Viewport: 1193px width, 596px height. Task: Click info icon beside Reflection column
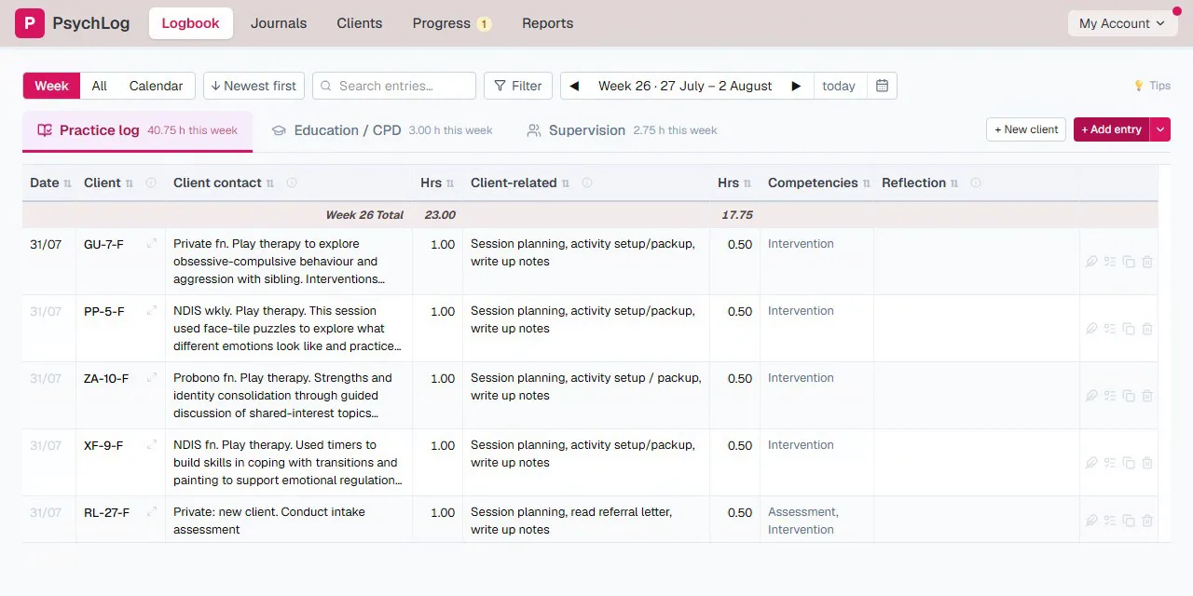point(976,183)
